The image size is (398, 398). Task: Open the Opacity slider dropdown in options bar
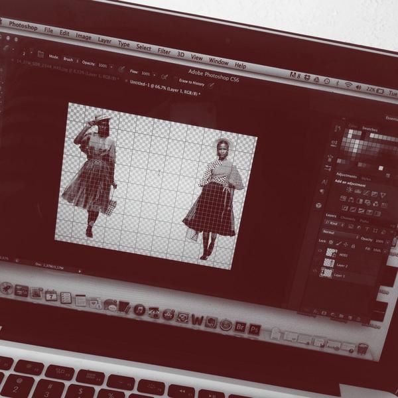111,67
